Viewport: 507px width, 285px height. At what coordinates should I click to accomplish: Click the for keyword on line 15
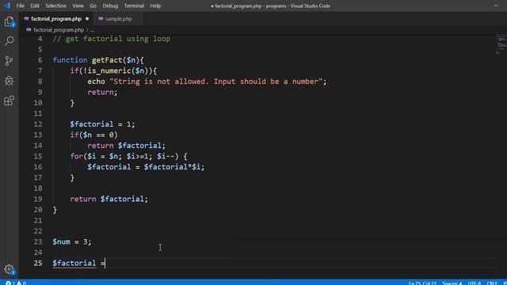tap(76, 157)
